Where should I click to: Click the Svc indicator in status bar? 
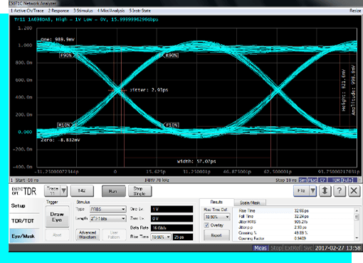[307, 248]
